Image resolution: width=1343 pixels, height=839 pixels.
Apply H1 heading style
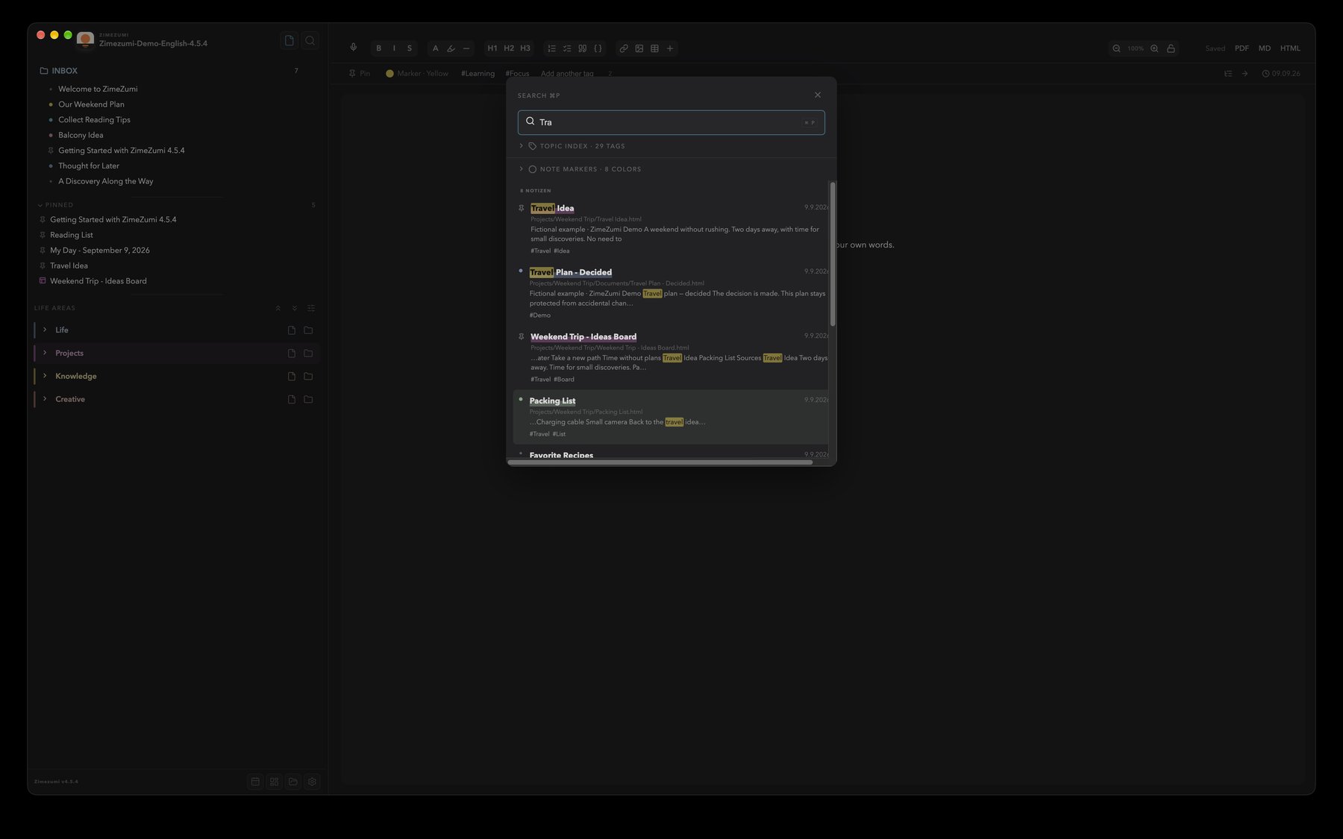492,48
